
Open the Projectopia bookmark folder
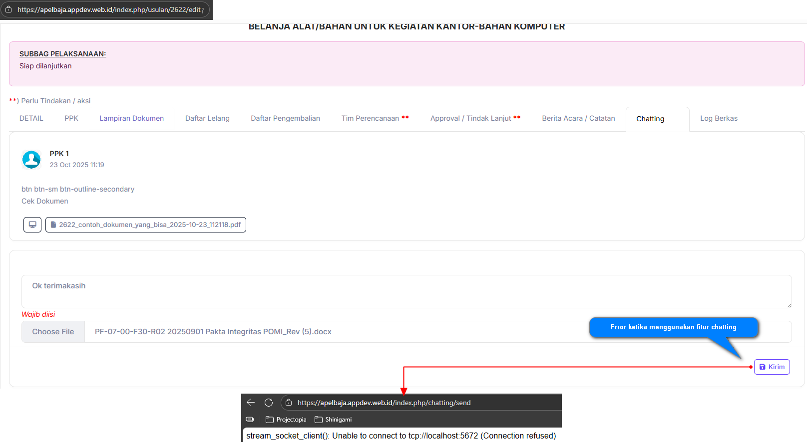[286, 420]
